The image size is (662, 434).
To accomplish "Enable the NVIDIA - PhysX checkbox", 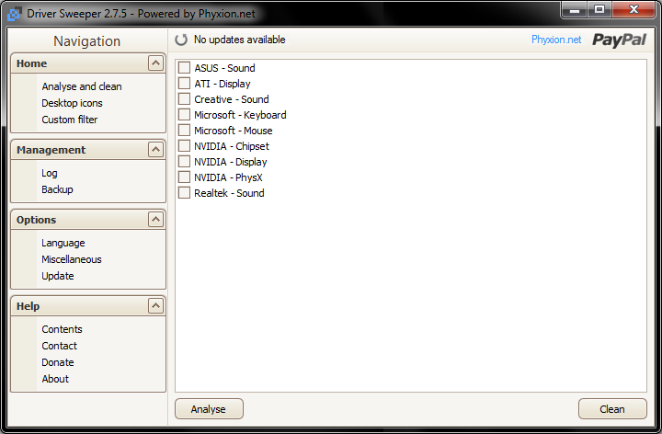I will [184, 177].
